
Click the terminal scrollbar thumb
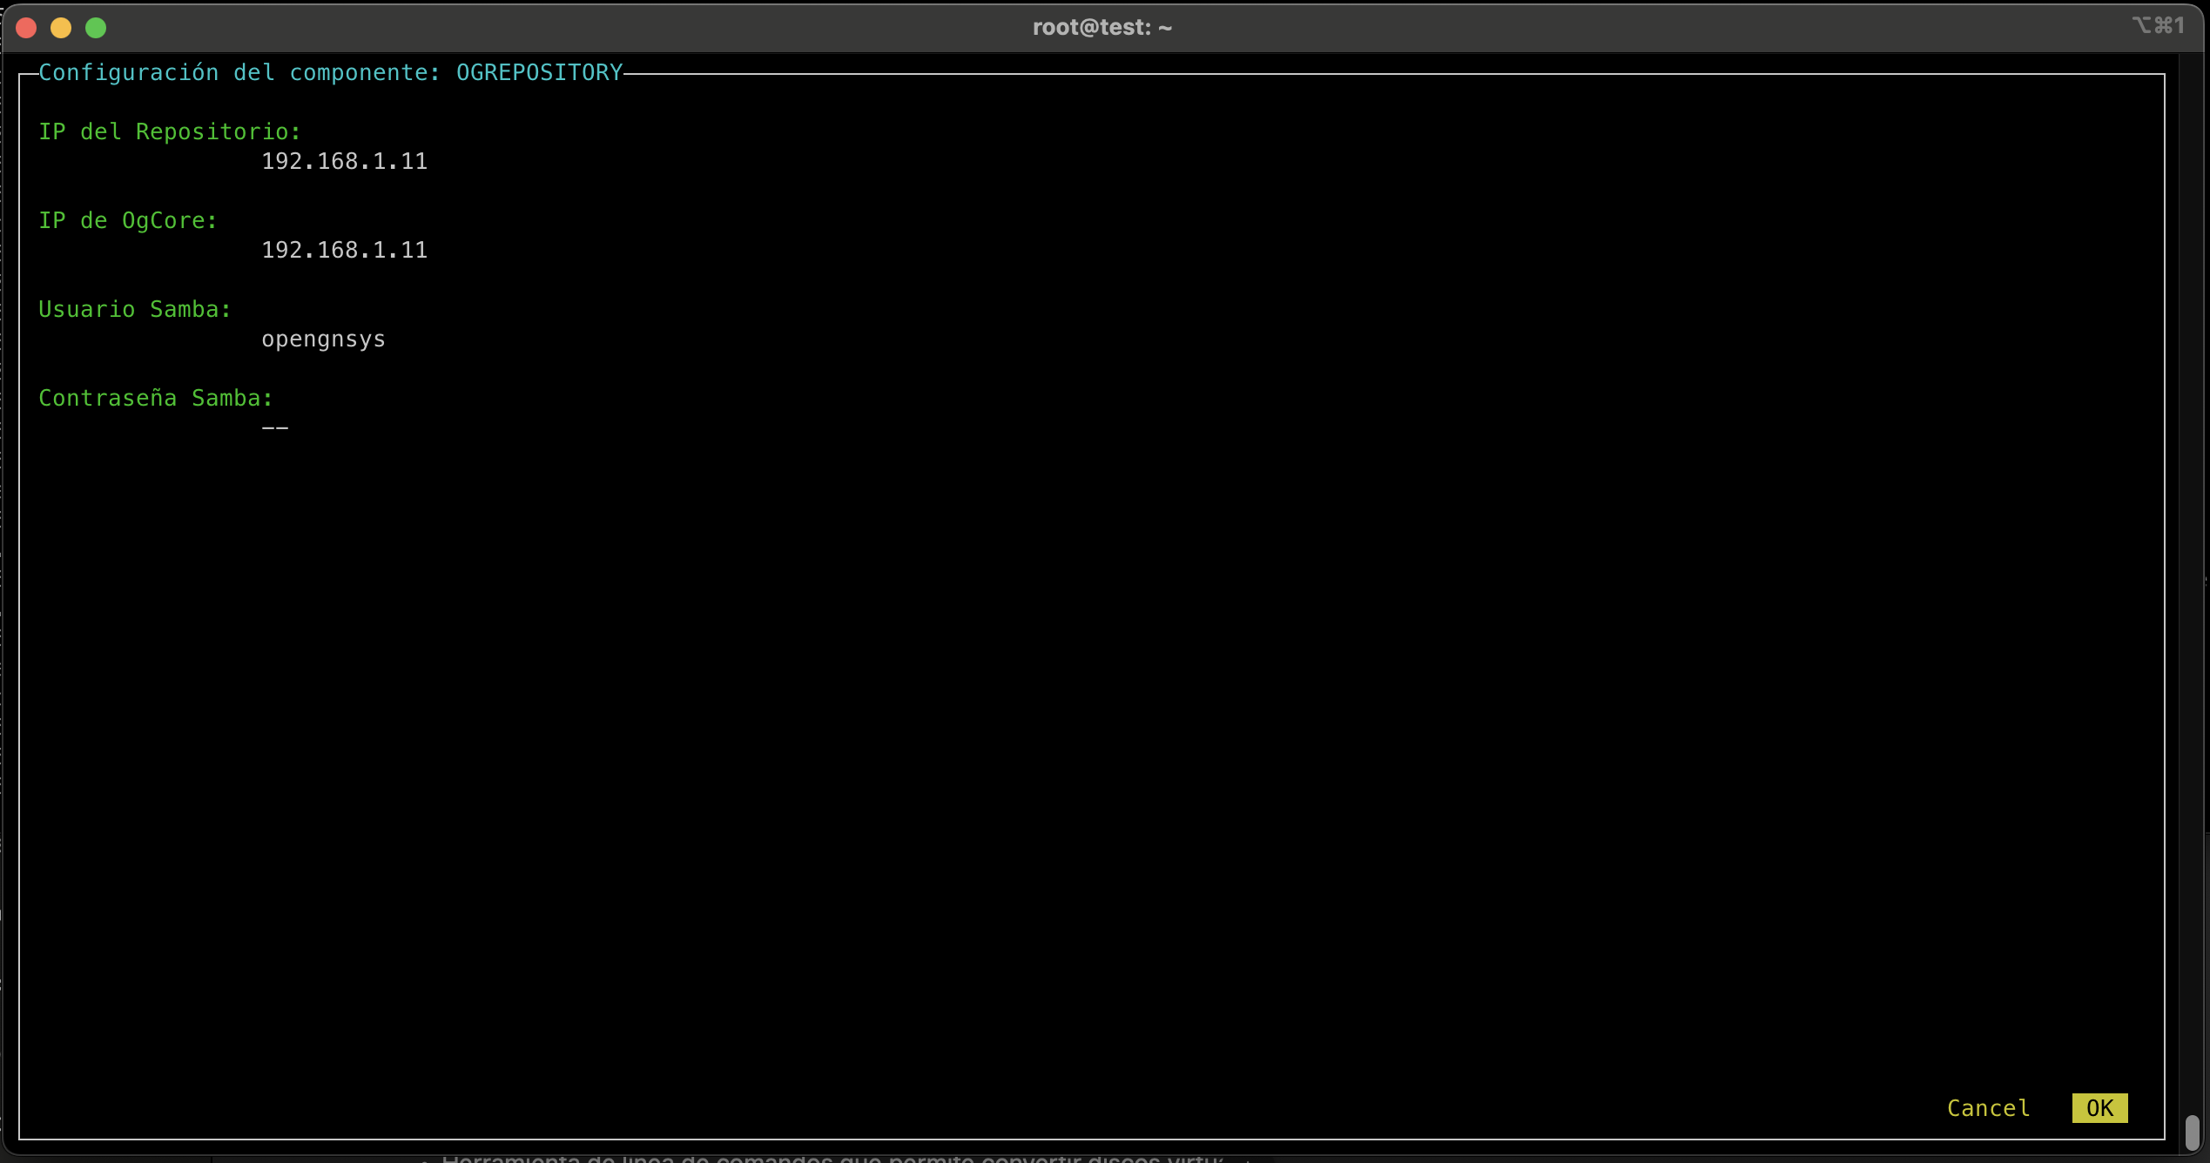[2192, 1131]
